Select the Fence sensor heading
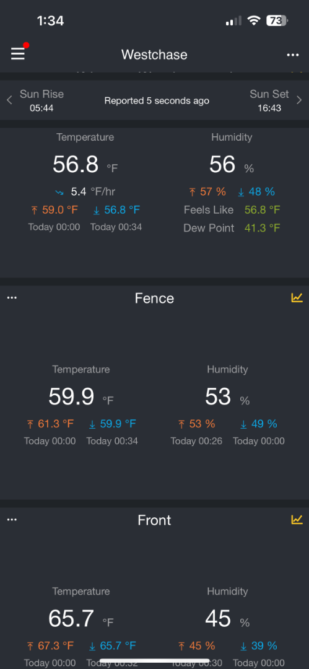This screenshot has height=669, width=309. (154, 298)
